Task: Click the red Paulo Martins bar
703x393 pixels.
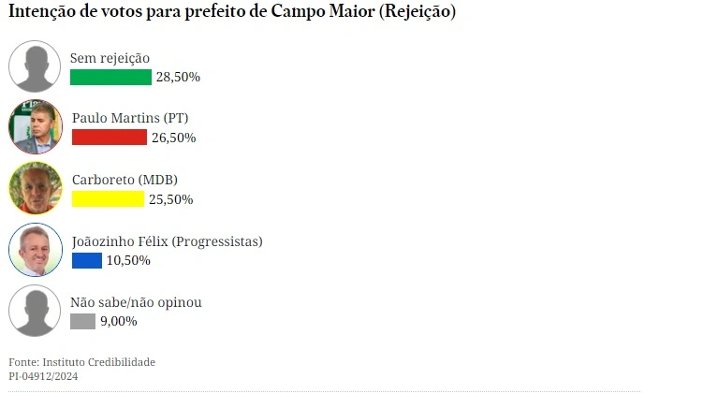Action: (x=109, y=138)
